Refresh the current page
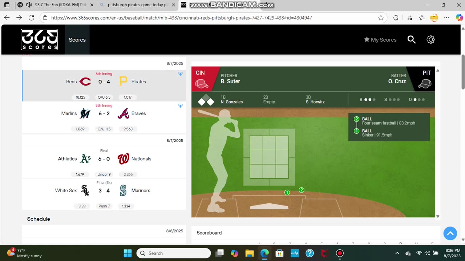Image resolution: width=465 pixels, height=261 pixels. pyautogui.click(x=31, y=18)
